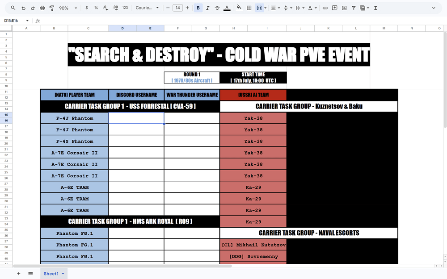
Task: Create a filter with funnel icon
Action: click(354, 8)
